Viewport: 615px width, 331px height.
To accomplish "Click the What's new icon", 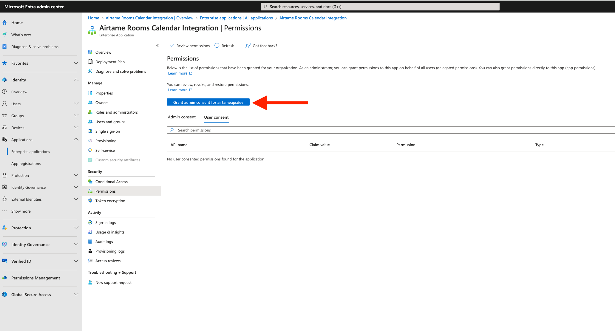I will click(4, 35).
